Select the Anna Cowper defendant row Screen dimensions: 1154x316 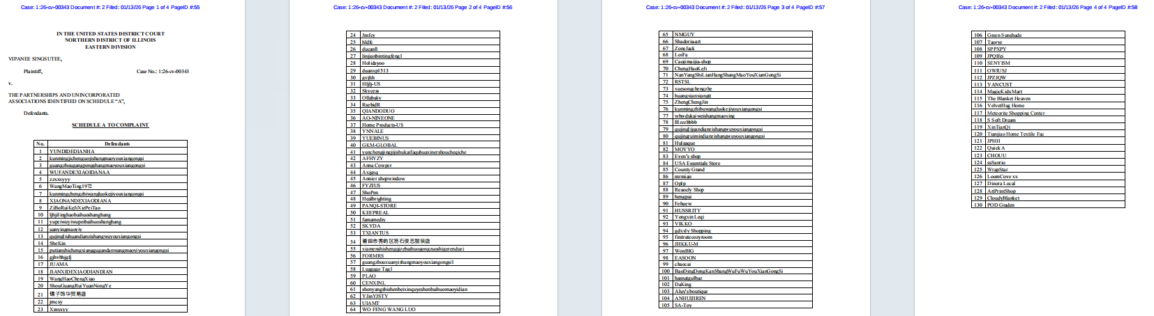tap(377, 165)
